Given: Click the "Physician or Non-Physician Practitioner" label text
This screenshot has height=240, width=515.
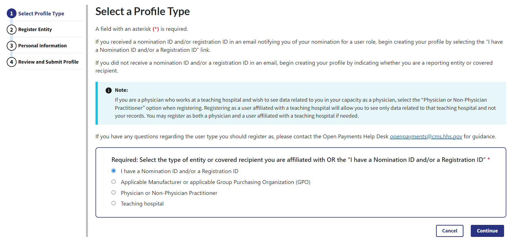Looking at the screenshot, I should pos(169,193).
